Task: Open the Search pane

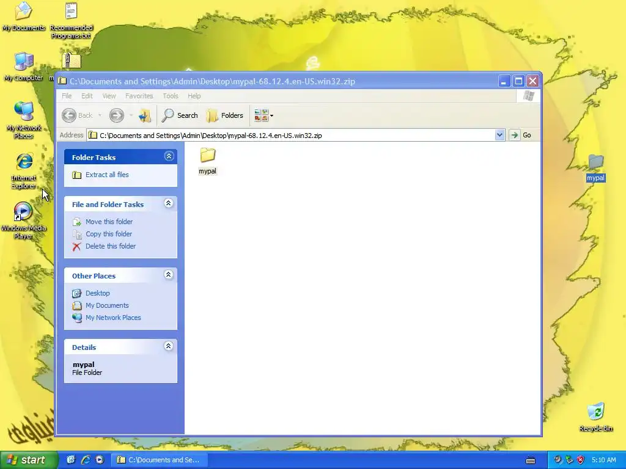Action: pyautogui.click(x=180, y=115)
